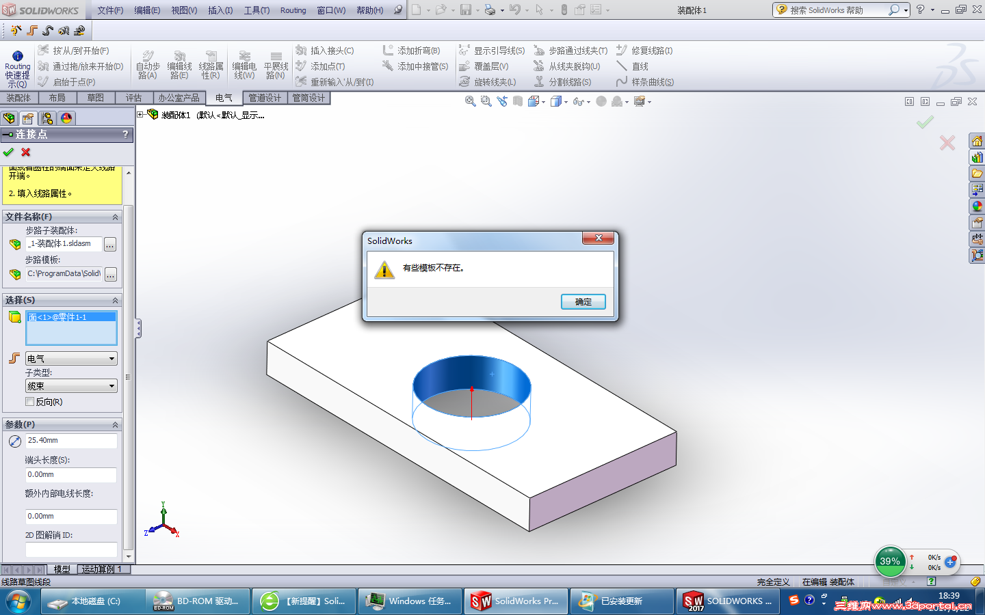Viewport: 985px width, 615px height.
Task: Click 分割线路 (Split Route) tool
Action: pos(562,82)
